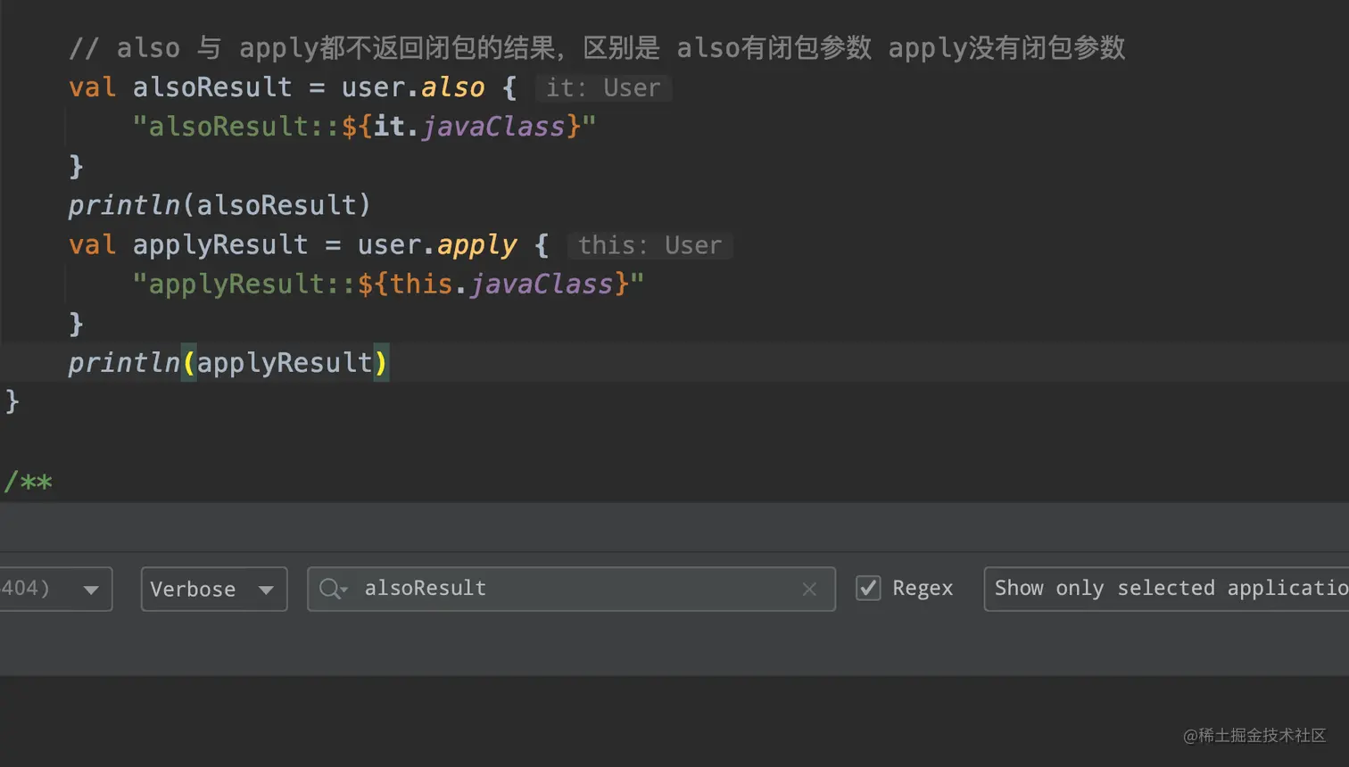Click the "applyResult::${this.javaClass}" string
The width and height of the screenshot is (1349, 767).
[388, 284]
